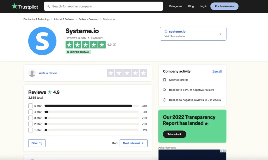Viewport: 268px width, 160px height.
Task: Open the Most relevant sort dropdown
Action: click(133, 143)
